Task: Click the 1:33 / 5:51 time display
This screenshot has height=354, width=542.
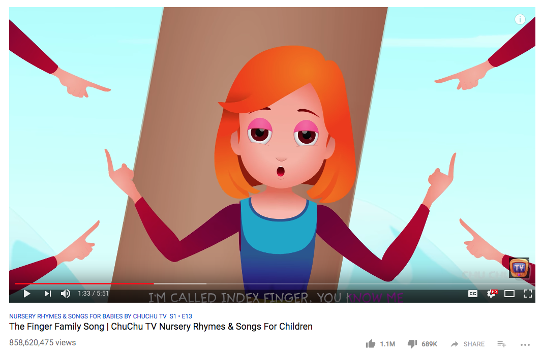Action: coord(94,294)
